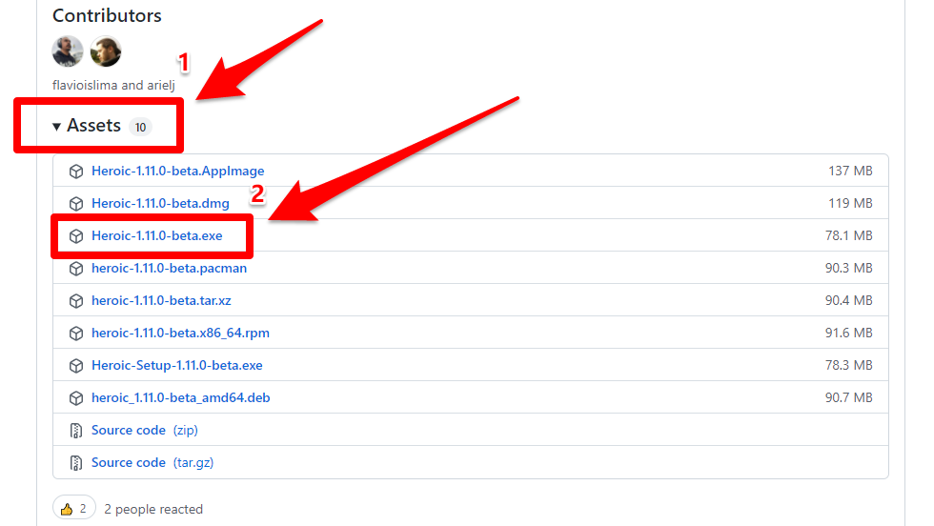Click package icon beside Heroic-Setup-1.11.0-beta.exe
Viewport: 934px width, 526px height.
click(76, 366)
